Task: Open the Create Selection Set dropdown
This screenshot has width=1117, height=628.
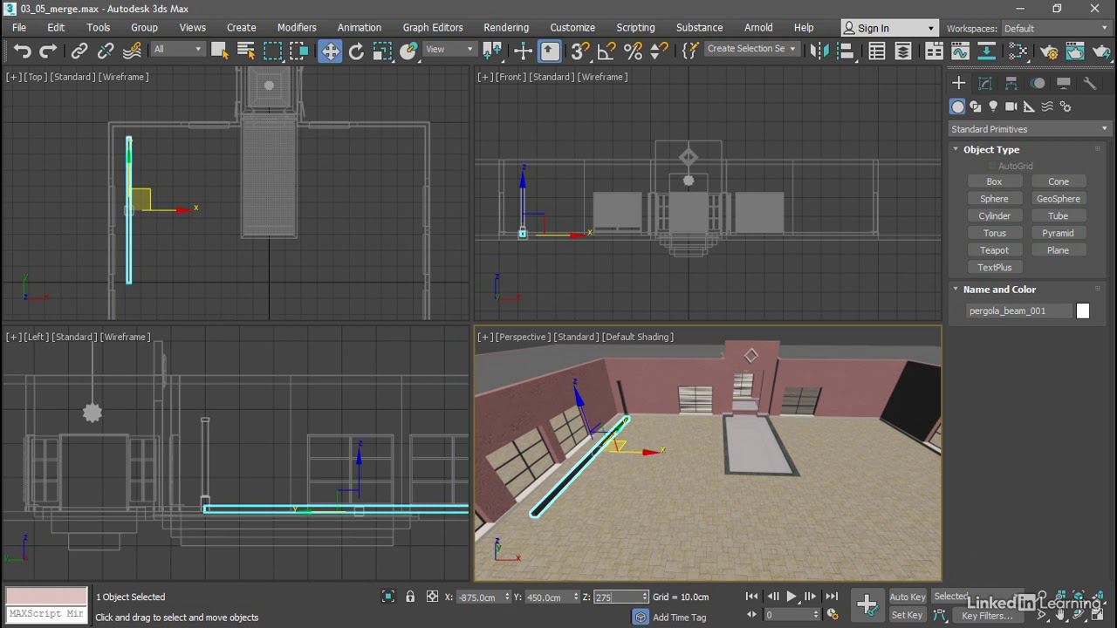Action: pyautogui.click(x=750, y=49)
